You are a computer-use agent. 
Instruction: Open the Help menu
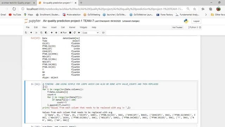tap(94, 28)
